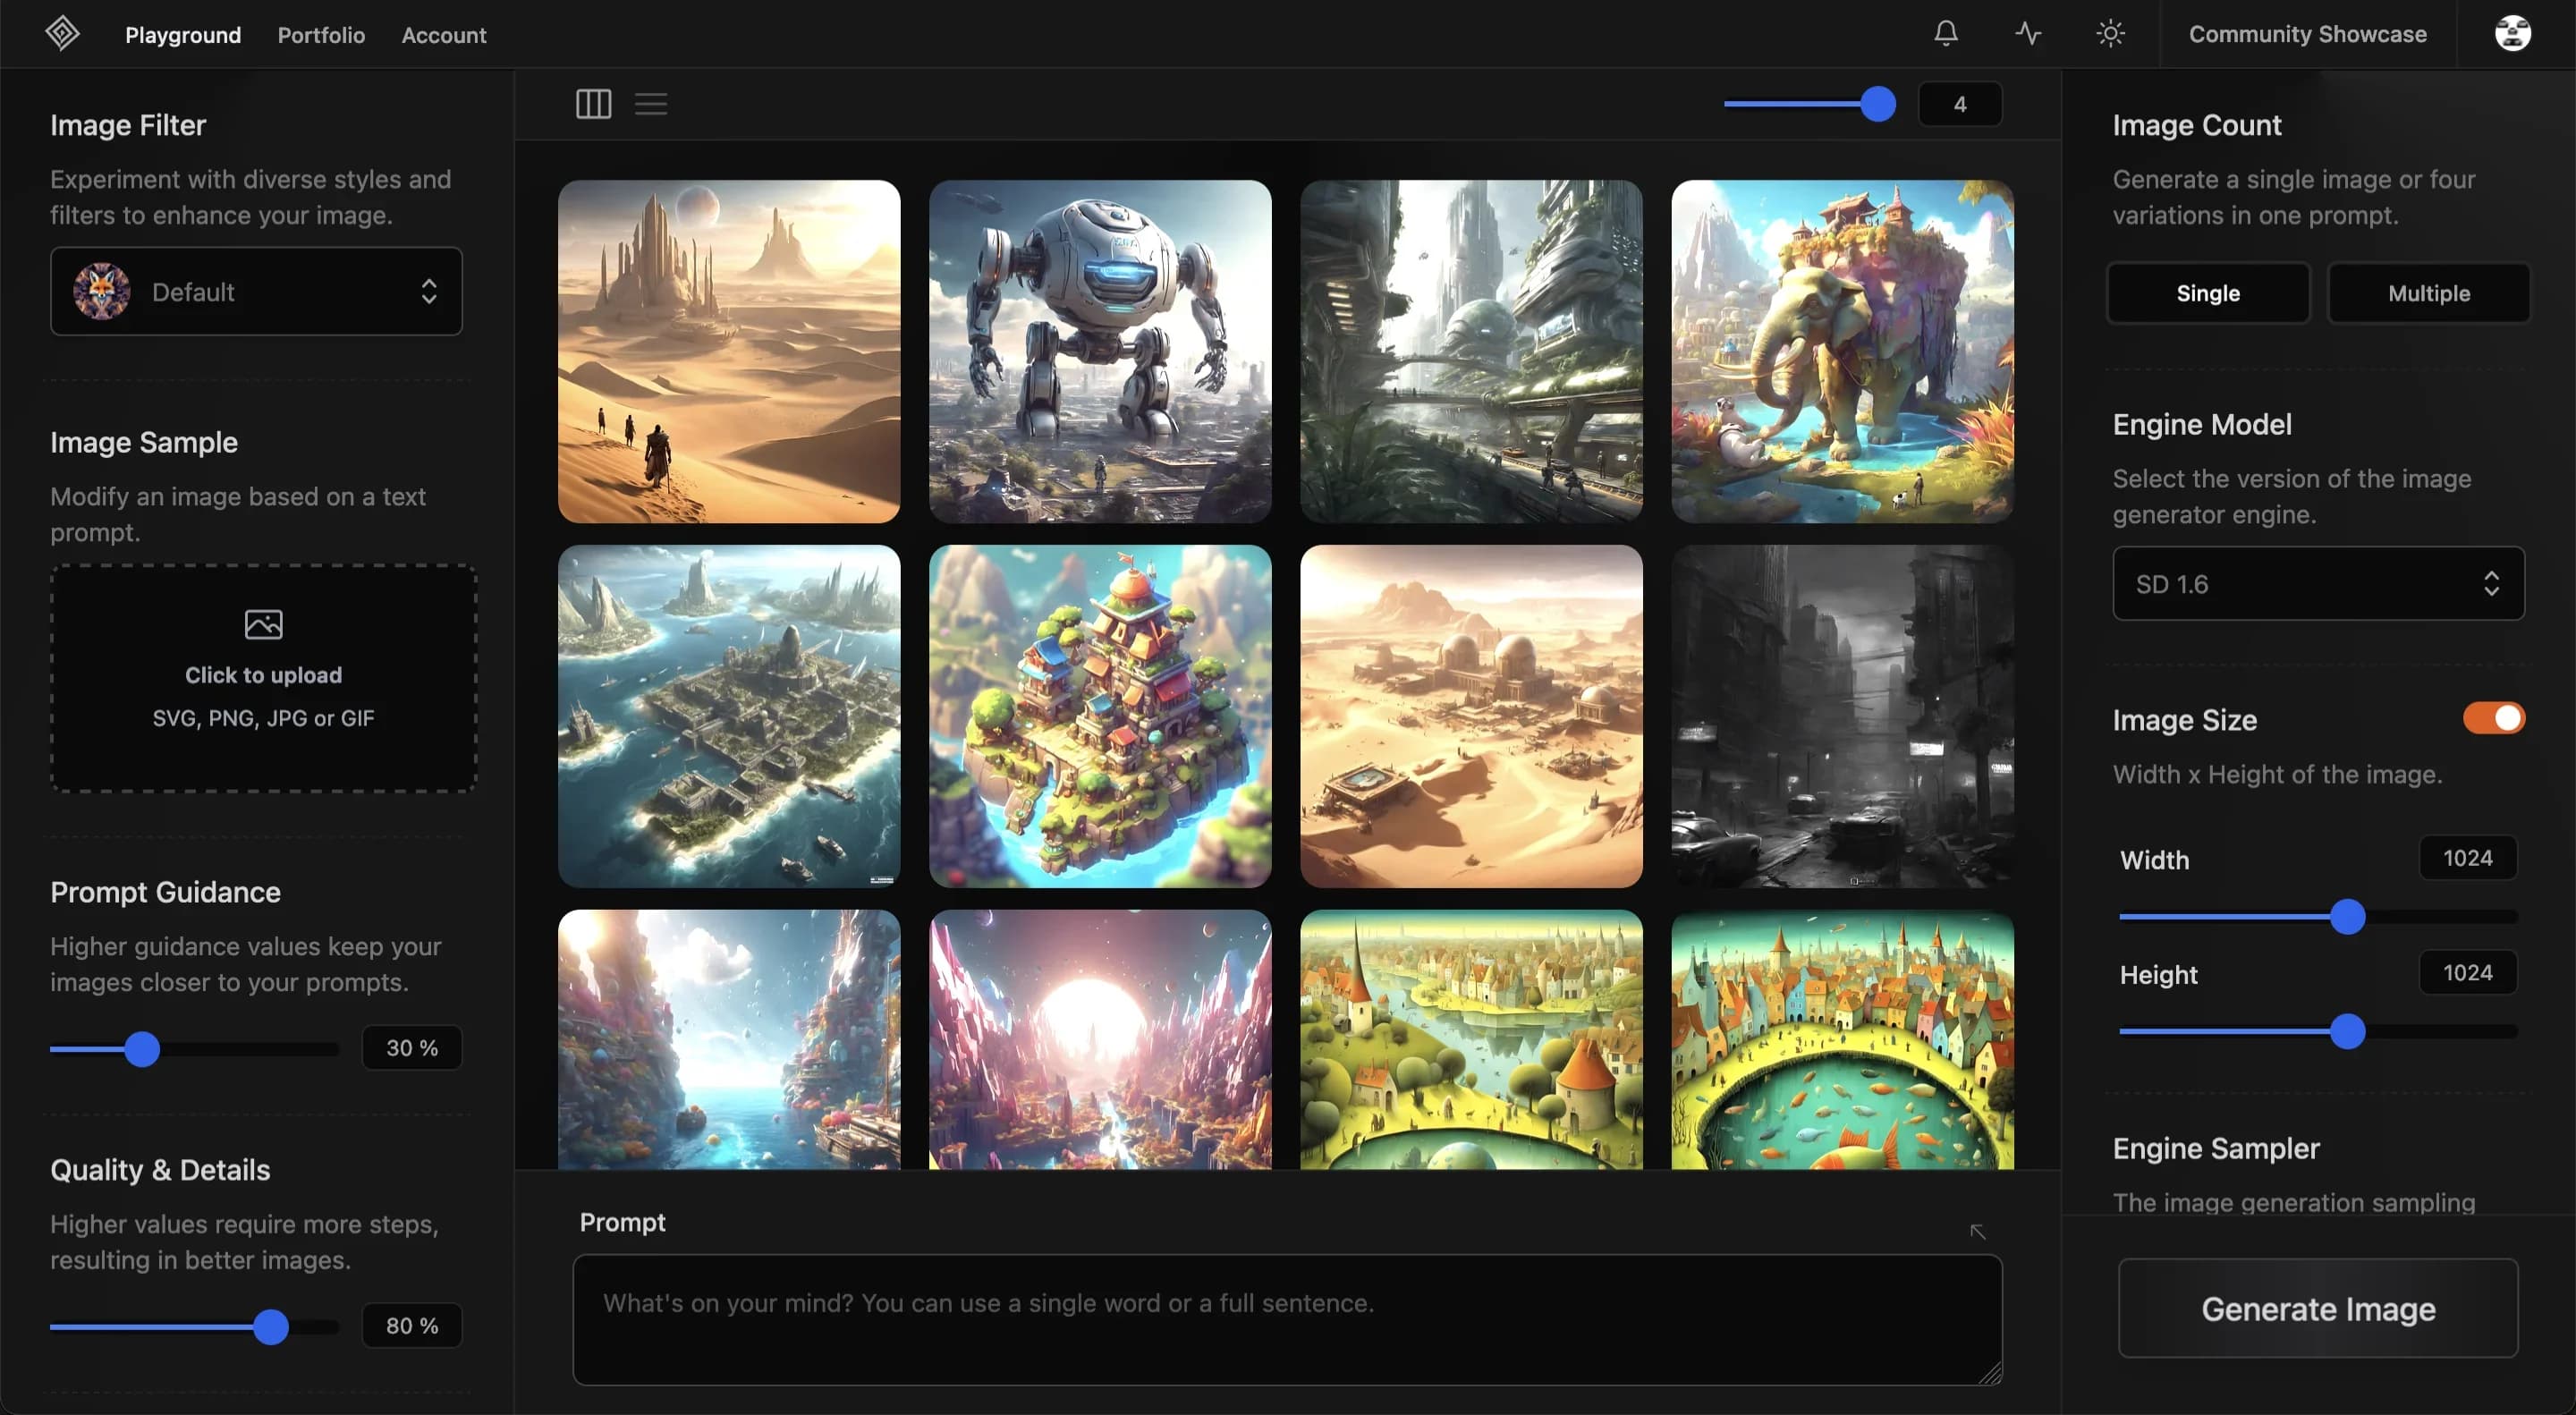2576x1415 pixels.
Task: Select Single image count option
Action: pyautogui.click(x=2208, y=292)
